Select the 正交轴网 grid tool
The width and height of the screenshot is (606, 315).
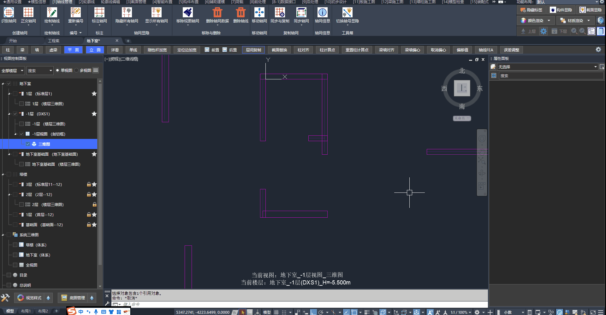pos(28,13)
